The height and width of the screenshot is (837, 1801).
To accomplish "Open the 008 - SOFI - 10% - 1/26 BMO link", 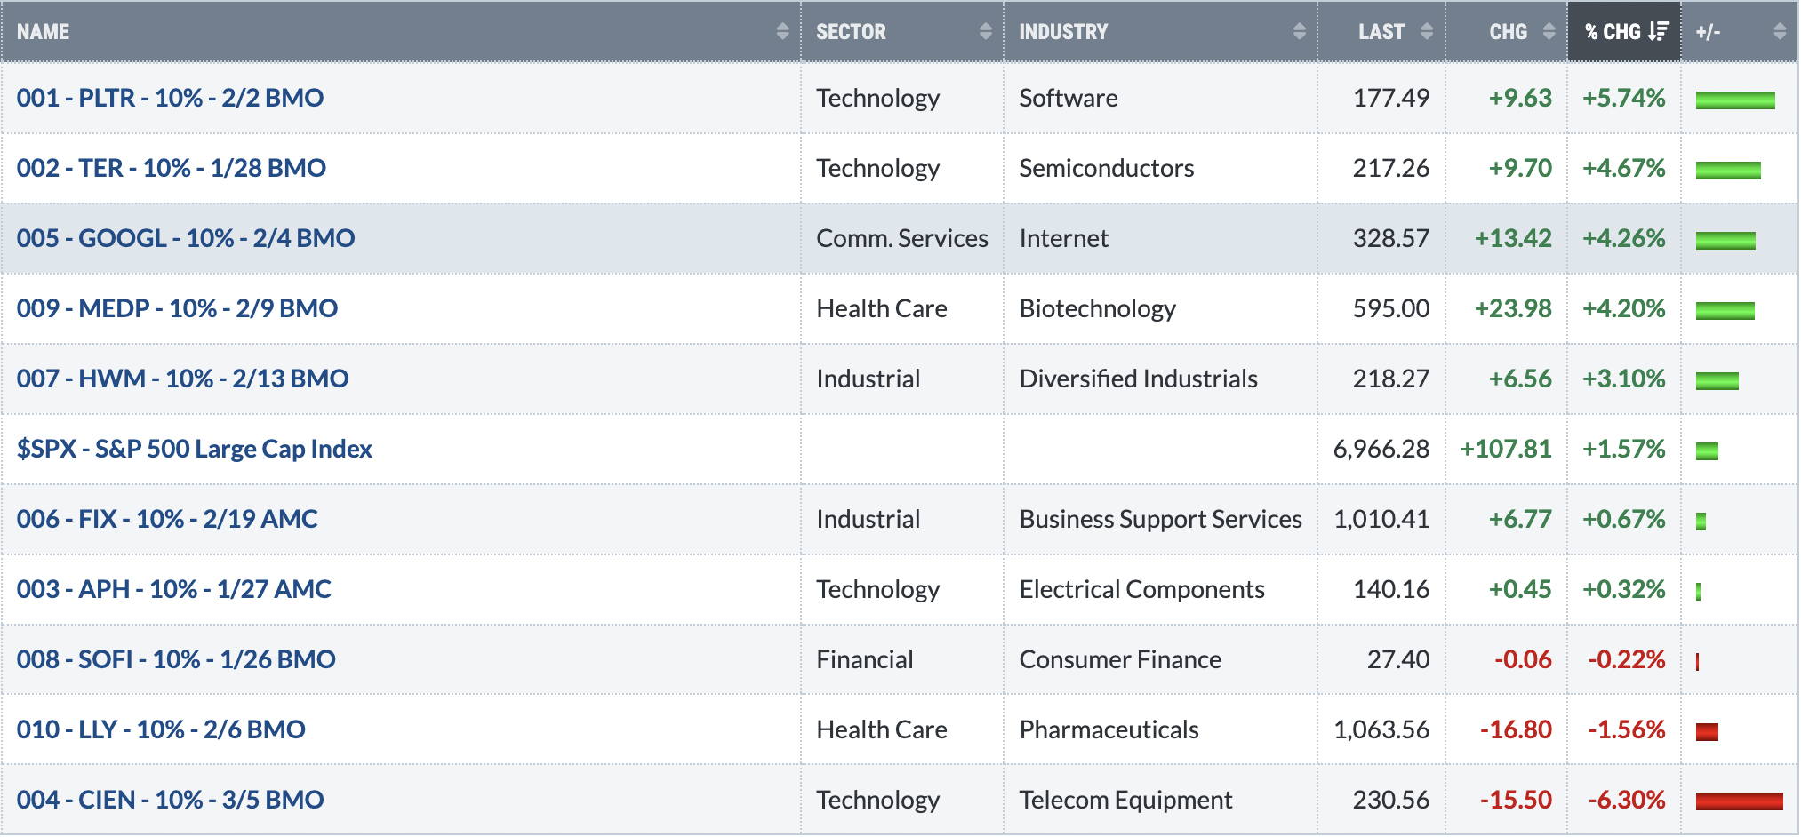I will [176, 659].
